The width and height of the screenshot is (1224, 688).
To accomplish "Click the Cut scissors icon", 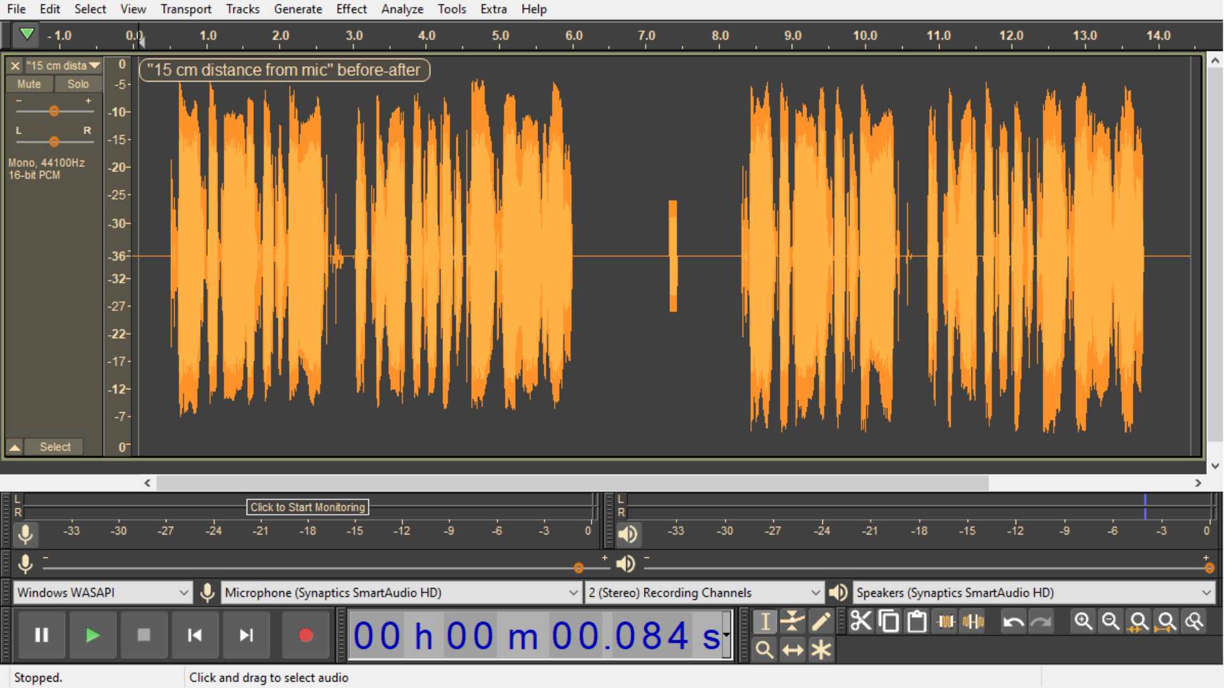I will click(861, 621).
